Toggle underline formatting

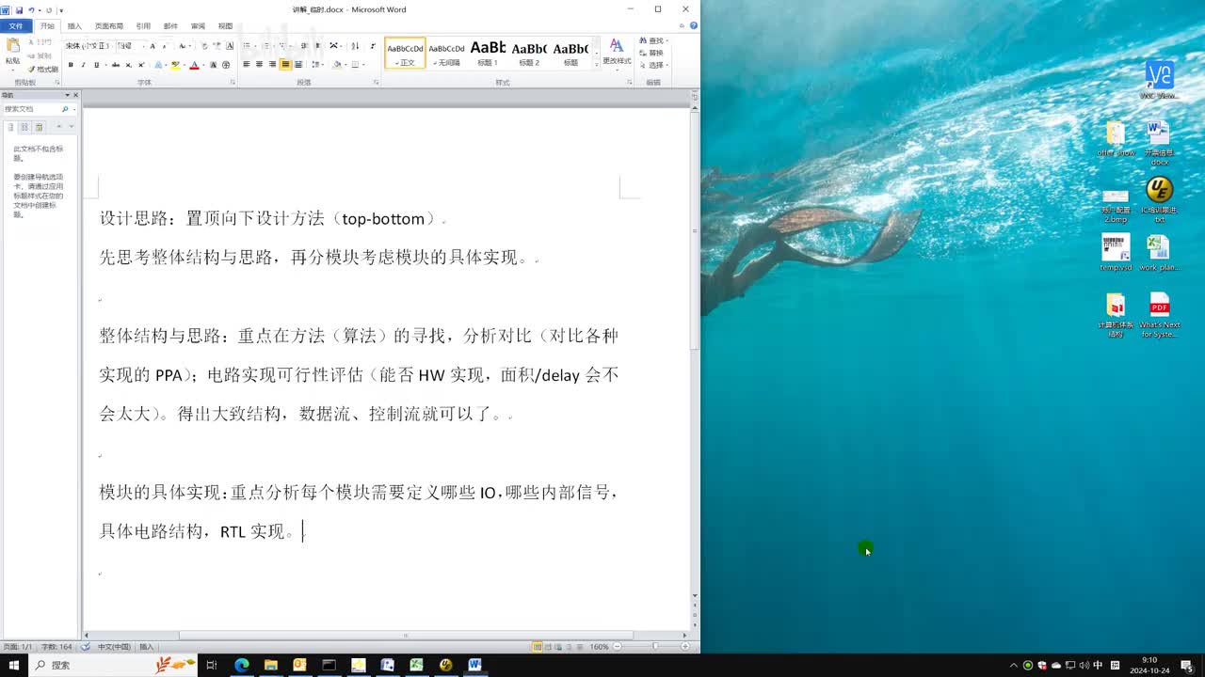[96, 65]
